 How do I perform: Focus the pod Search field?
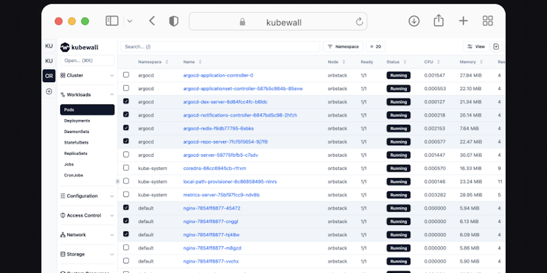(220, 47)
